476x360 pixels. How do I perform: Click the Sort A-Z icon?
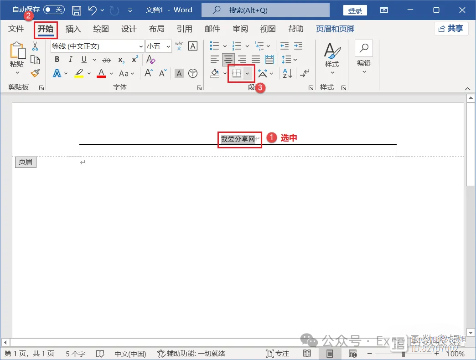pos(287,73)
